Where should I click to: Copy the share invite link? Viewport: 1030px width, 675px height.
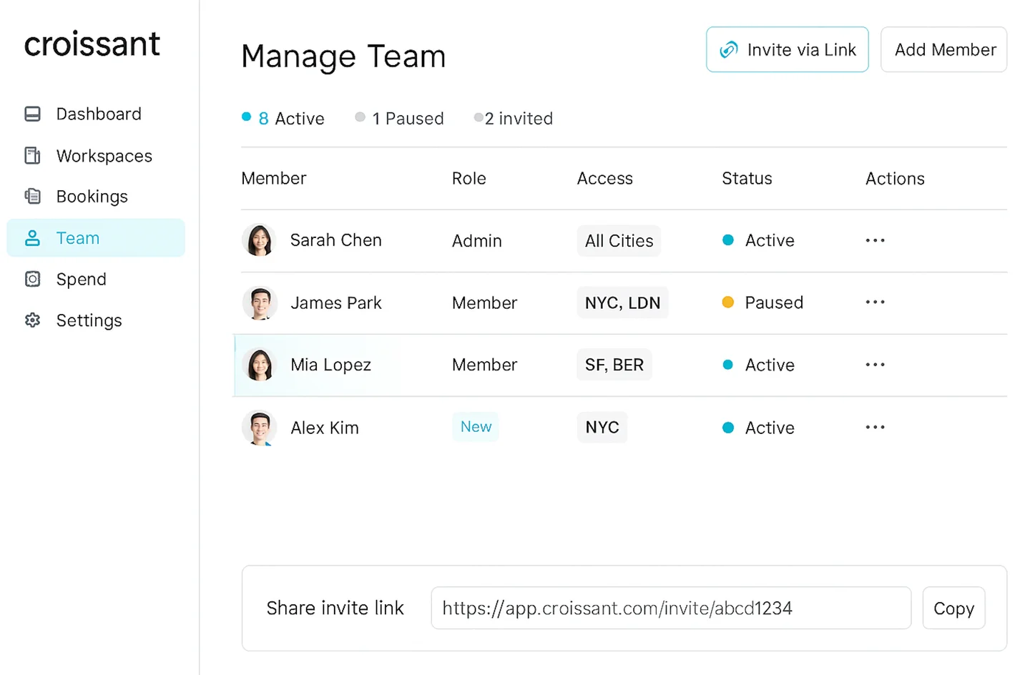(x=953, y=608)
